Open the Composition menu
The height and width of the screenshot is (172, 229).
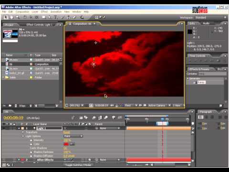(x=22, y=12)
